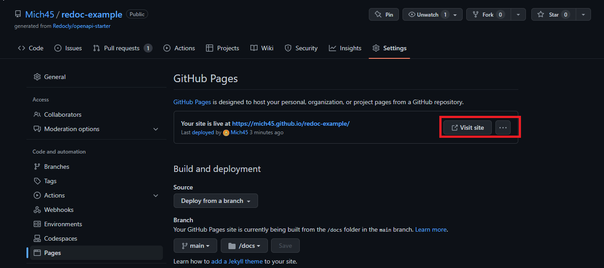Viewport: 604px width, 268px height.
Task: Open the Redocly/openapi-starter template link
Action: pyautogui.click(x=82, y=26)
